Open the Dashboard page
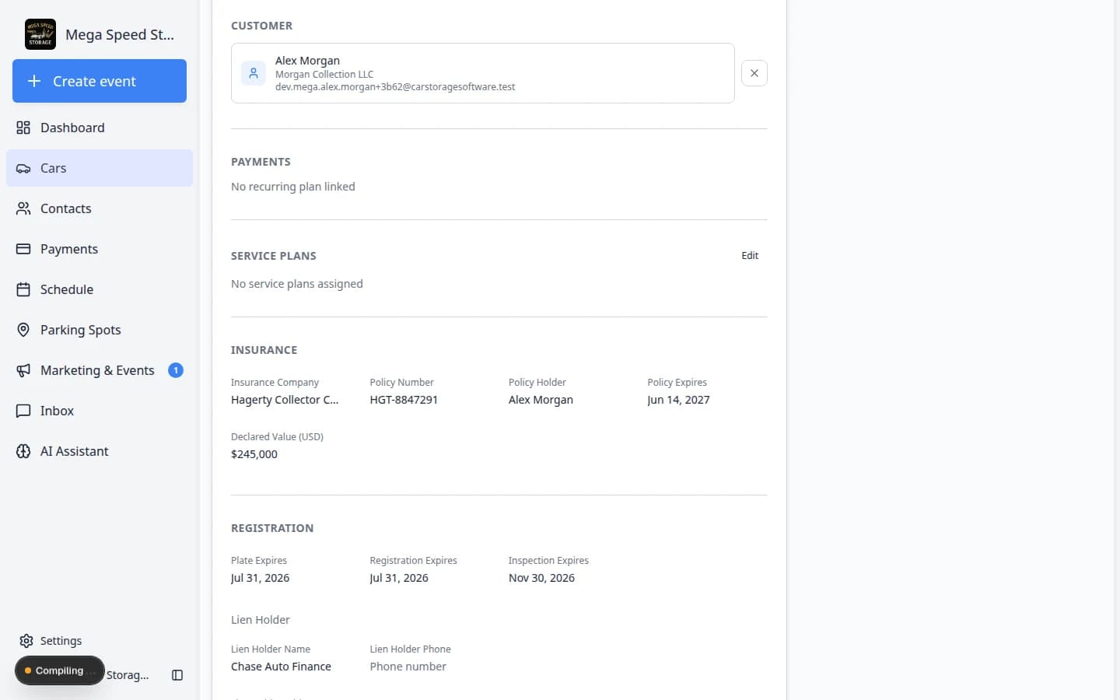The height and width of the screenshot is (700, 1120). pos(100,128)
